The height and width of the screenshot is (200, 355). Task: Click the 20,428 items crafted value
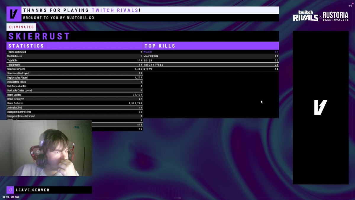pyautogui.click(x=138, y=95)
